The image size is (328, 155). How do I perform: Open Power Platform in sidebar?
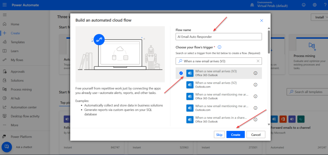[x=21, y=137]
